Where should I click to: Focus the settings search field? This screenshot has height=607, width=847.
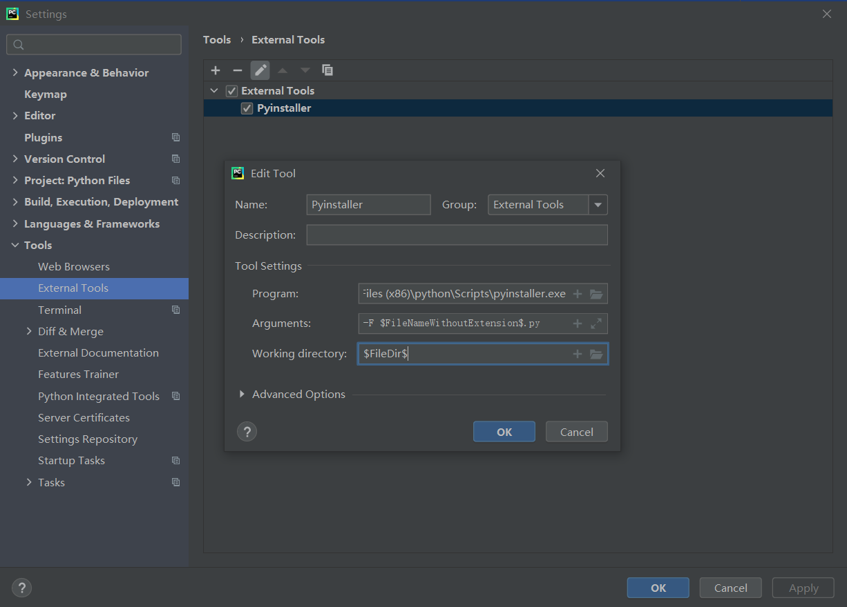pyautogui.click(x=94, y=45)
